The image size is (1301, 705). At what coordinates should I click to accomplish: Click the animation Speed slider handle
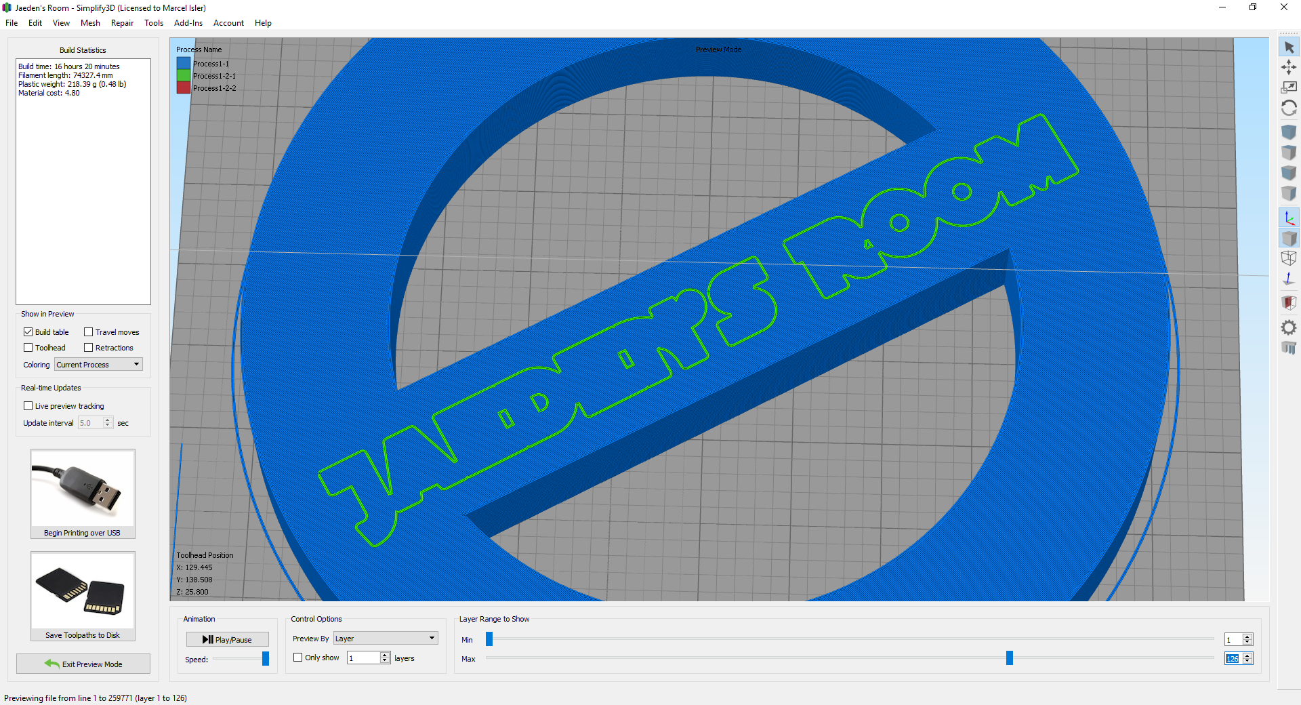(266, 659)
